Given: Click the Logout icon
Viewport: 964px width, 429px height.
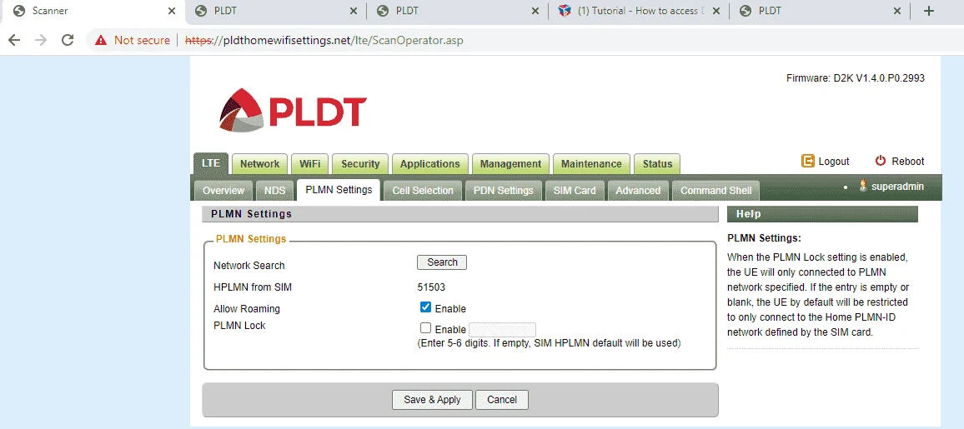Looking at the screenshot, I should click(x=807, y=161).
